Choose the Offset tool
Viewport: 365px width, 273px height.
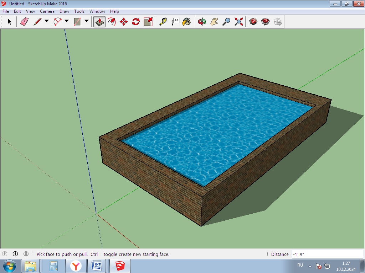pos(112,22)
